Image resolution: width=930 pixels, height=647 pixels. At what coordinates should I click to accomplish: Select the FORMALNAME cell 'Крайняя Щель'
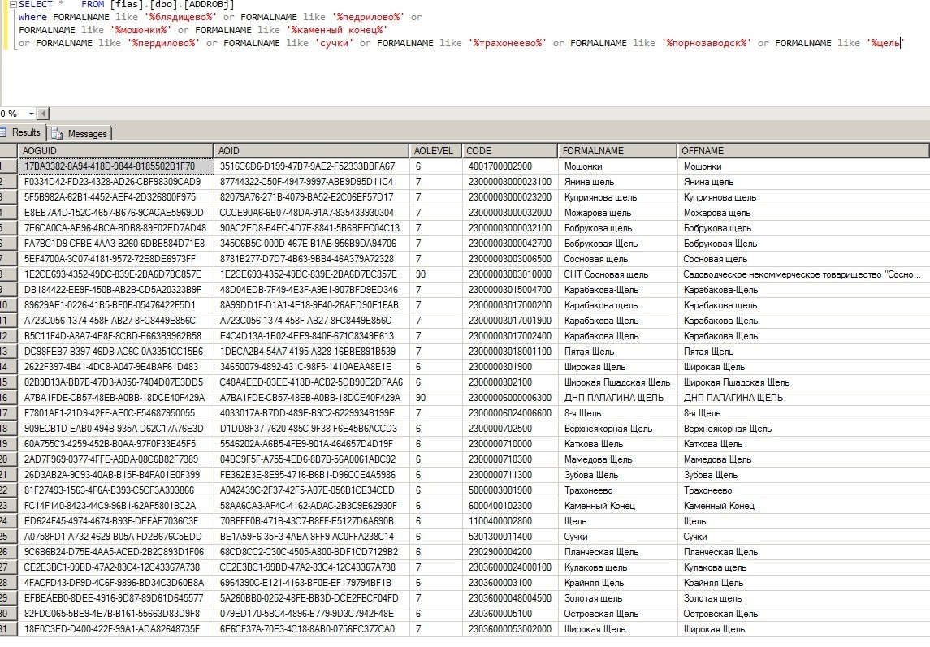coord(617,583)
